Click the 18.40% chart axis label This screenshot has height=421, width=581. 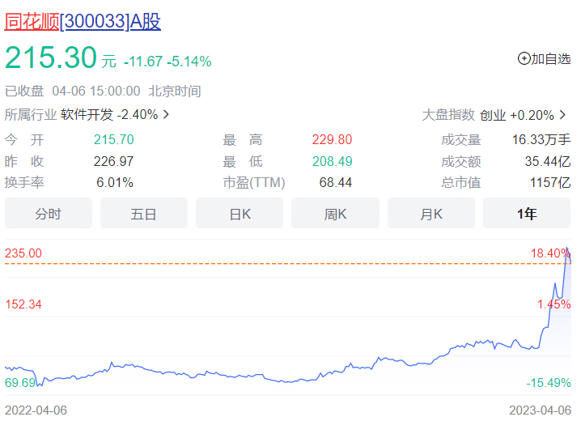(x=550, y=253)
